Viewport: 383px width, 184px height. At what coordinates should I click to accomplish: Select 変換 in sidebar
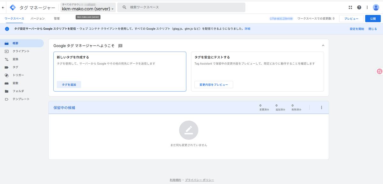(x=22, y=59)
